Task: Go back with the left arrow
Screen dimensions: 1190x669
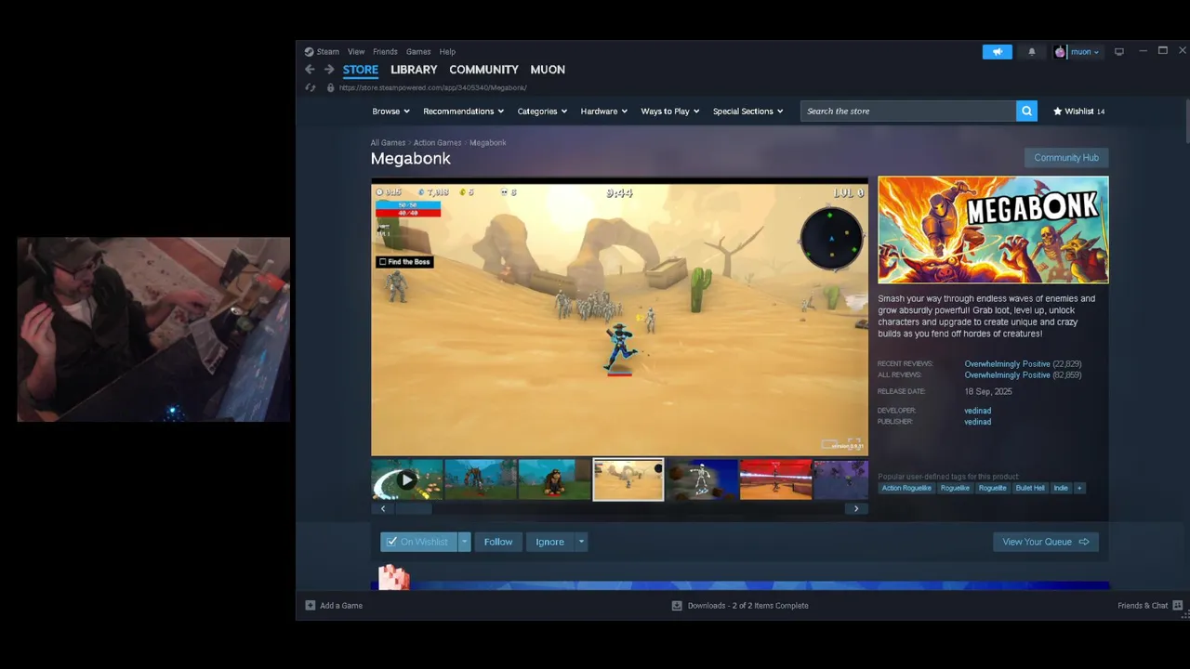Action: click(310, 70)
